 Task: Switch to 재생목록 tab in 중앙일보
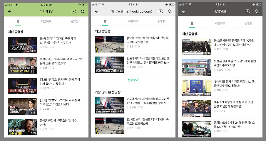(220, 23)
